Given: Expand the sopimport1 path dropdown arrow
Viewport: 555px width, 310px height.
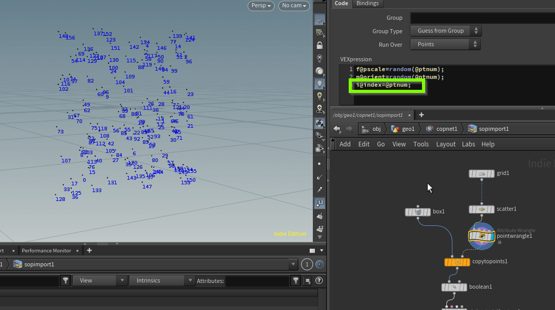Looking at the screenshot, I should point(293,264).
